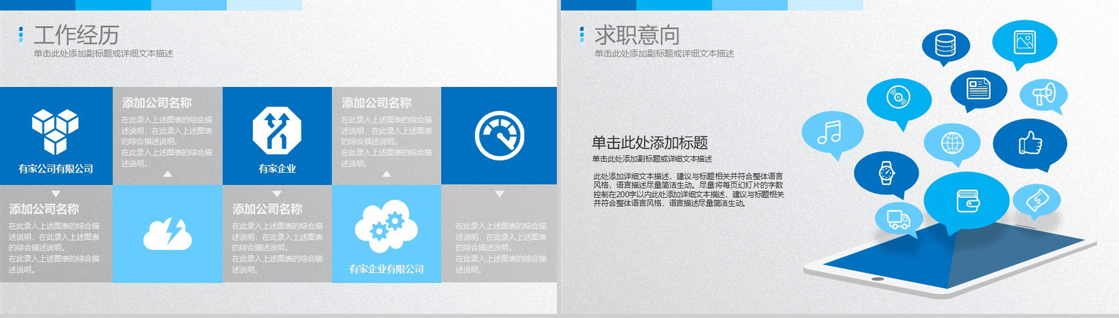This screenshot has width=1119, height=318.
Task: Select the 有家公司有限公司 label
Action: point(56,169)
